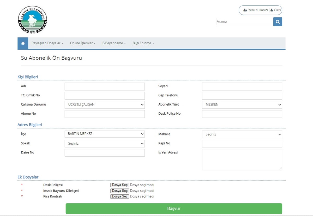This screenshot has width=313, height=216.
Task: Open E-Beyanname menu
Action: (x=114, y=43)
